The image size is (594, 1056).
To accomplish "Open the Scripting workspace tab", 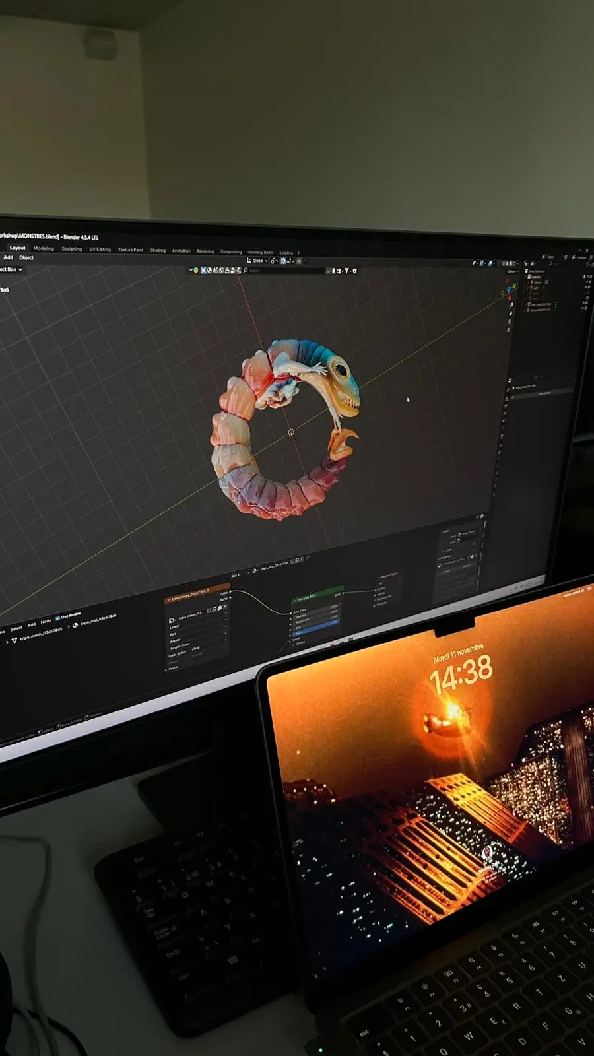I will click(286, 253).
